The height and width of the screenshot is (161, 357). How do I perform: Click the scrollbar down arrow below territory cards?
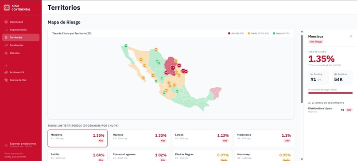coord(302,159)
